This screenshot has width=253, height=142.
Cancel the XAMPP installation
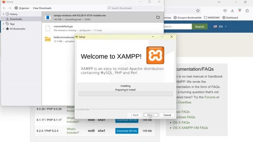pyautogui.click(x=167, y=115)
